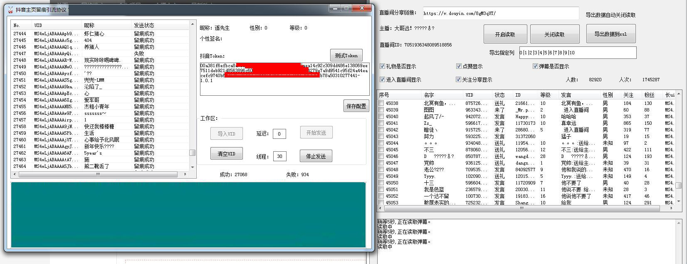Tick the checkbox for row 45038
The width and height of the screenshot is (687, 264).
pyautogui.click(x=381, y=103)
